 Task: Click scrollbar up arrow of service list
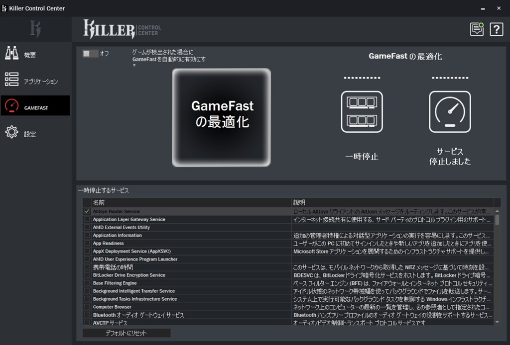497,211
